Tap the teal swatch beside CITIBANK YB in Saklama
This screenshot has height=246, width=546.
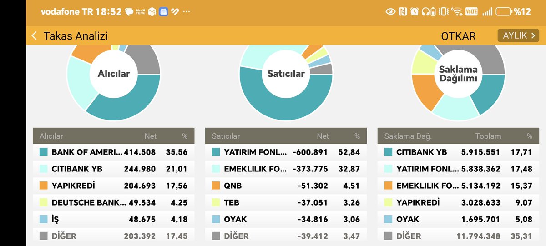tap(389, 152)
